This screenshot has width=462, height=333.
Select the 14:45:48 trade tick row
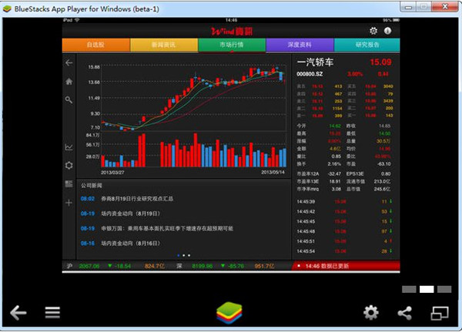click(x=345, y=231)
